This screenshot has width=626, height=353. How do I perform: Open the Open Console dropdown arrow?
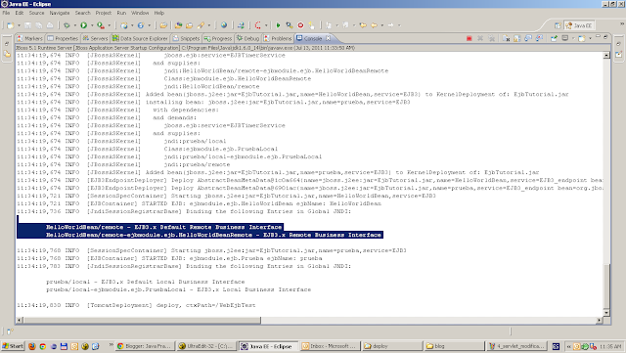(590, 38)
